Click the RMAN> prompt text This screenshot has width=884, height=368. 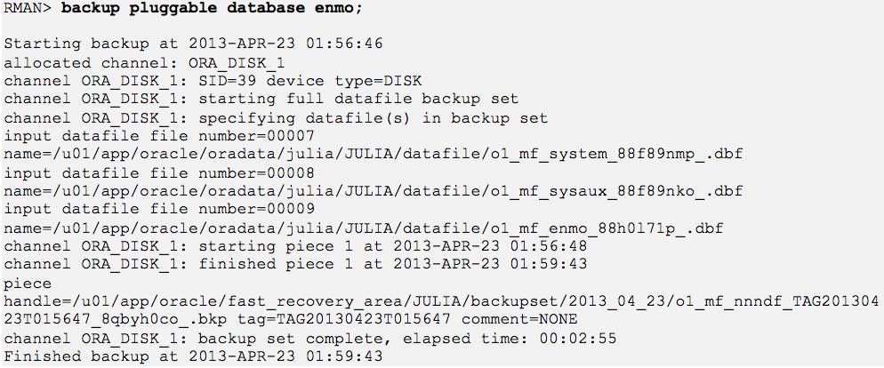tap(28, 9)
